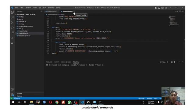The height and width of the screenshot is (110, 195).
Task: Customize layout icon in title bar
Action: [x=166, y=8]
